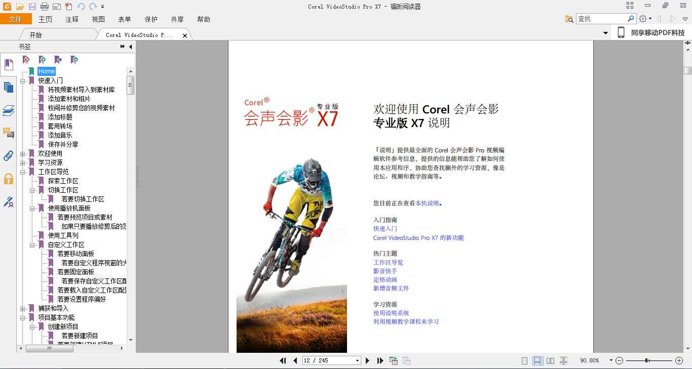The width and height of the screenshot is (692, 369).
Task: Click the heart icon in toolbar
Action: tap(685, 19)
